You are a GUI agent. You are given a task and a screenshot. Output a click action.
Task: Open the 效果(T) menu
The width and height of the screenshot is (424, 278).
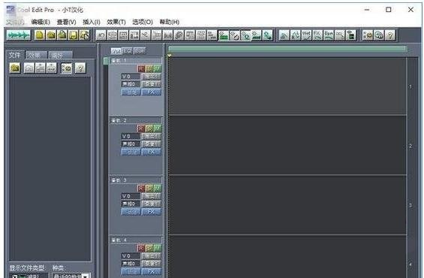point(116,22)
